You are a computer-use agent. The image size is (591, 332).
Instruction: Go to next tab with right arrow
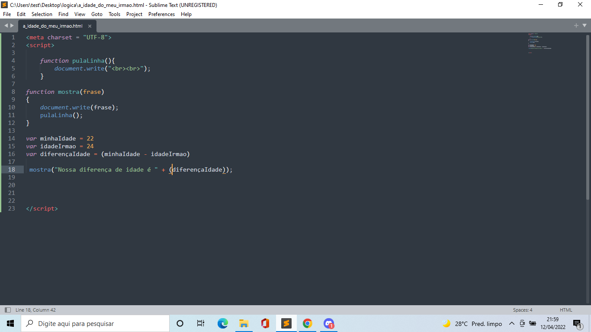[12, 26]
